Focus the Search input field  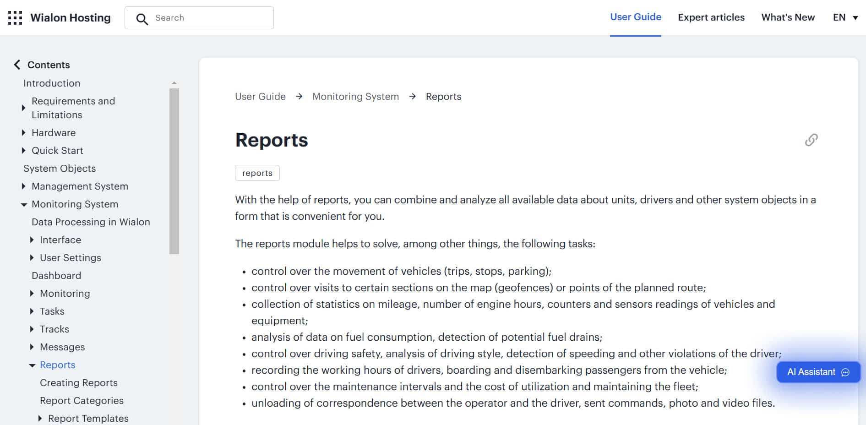[x=211, y=18]
